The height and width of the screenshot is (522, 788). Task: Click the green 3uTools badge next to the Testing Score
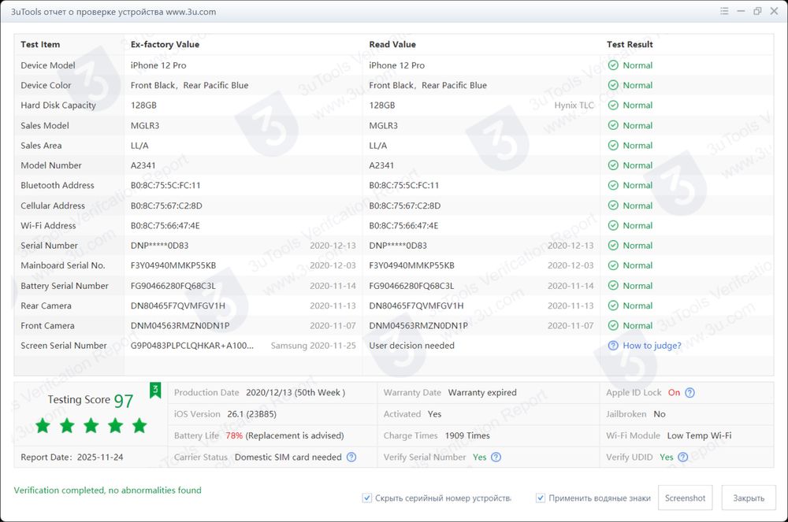coord(155,390)
